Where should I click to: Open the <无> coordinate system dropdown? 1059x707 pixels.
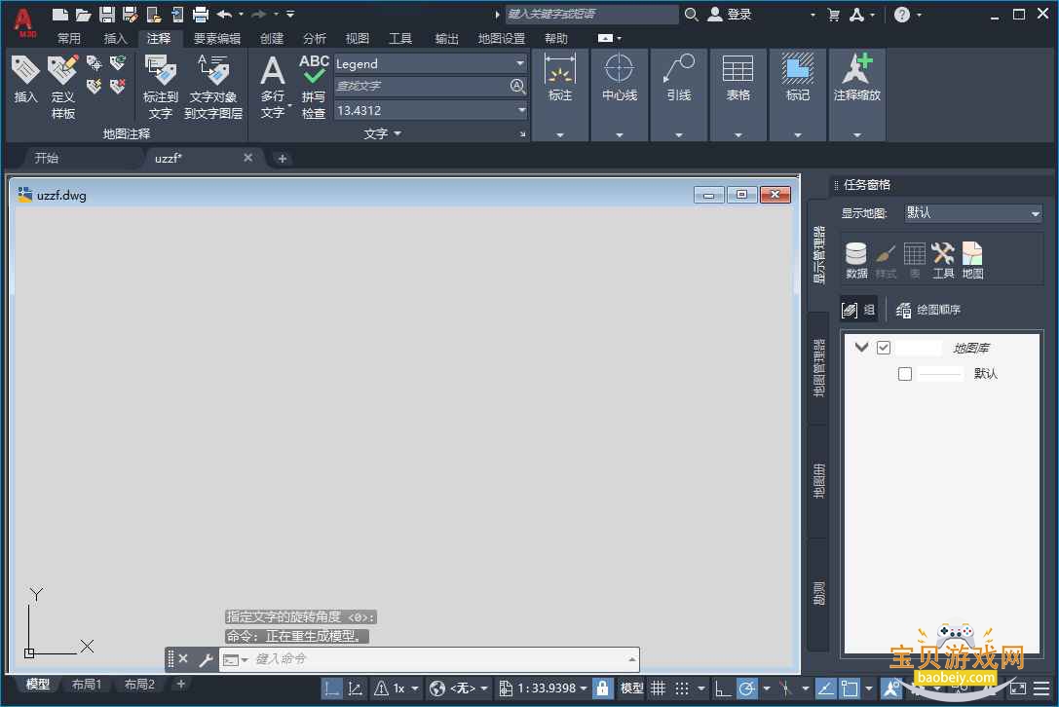(x=484, y=688)
